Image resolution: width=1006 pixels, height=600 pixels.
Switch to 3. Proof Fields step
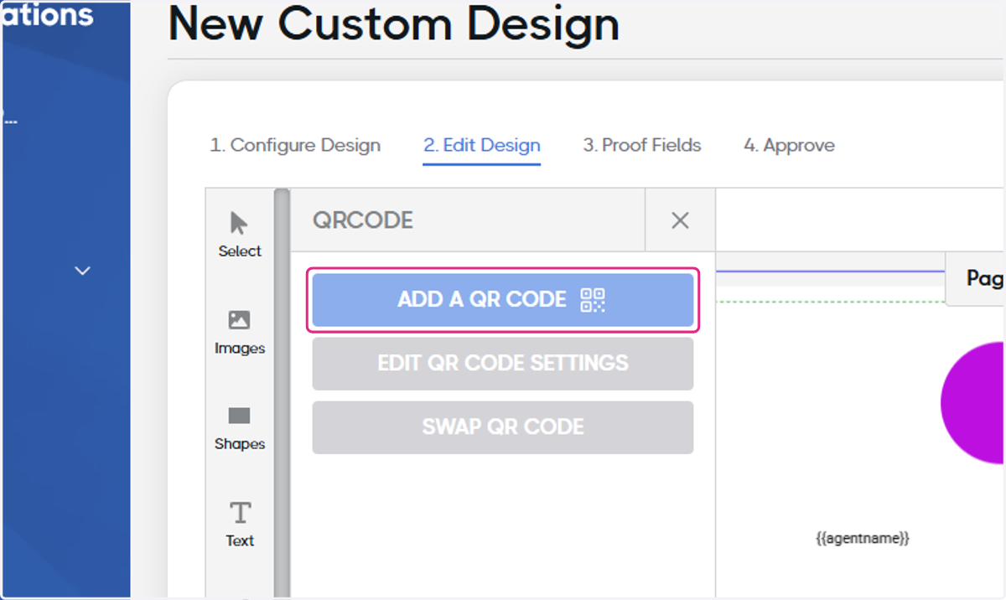pos(642,145)
